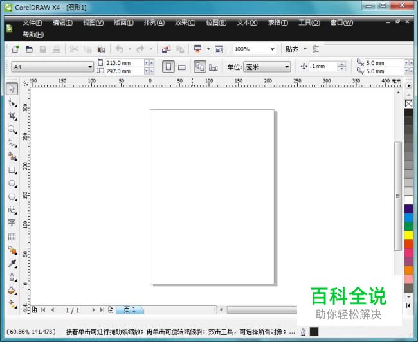Select the Smart Fill tool
418x342 pixels.
point(12,156)
